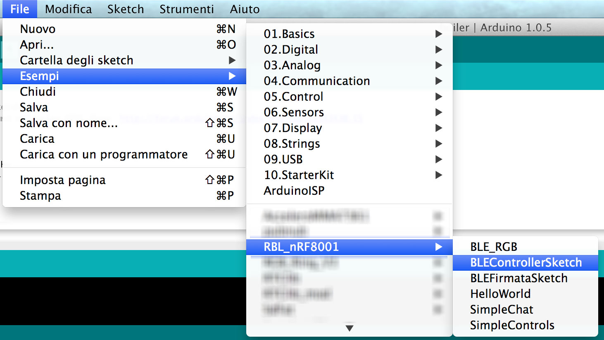The width and height of the screenshot is (604, 340).
Task: Open the Sketch menu
Action: (x=126, y=9)
